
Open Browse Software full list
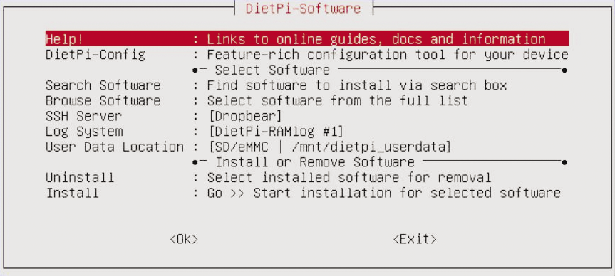(257, 100)
